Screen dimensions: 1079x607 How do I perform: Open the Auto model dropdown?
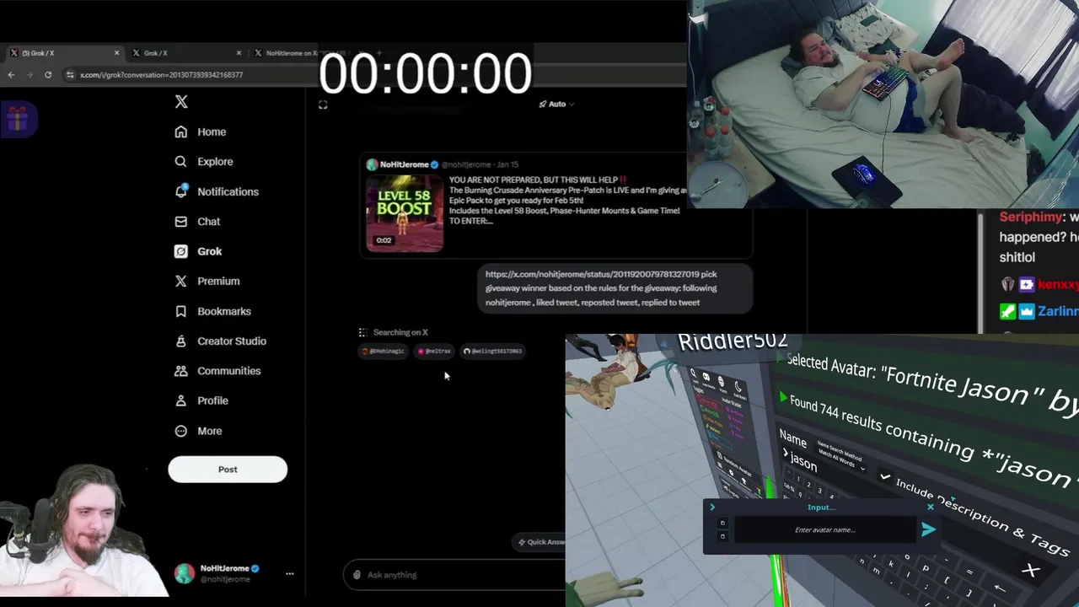[x=556, y=105]
